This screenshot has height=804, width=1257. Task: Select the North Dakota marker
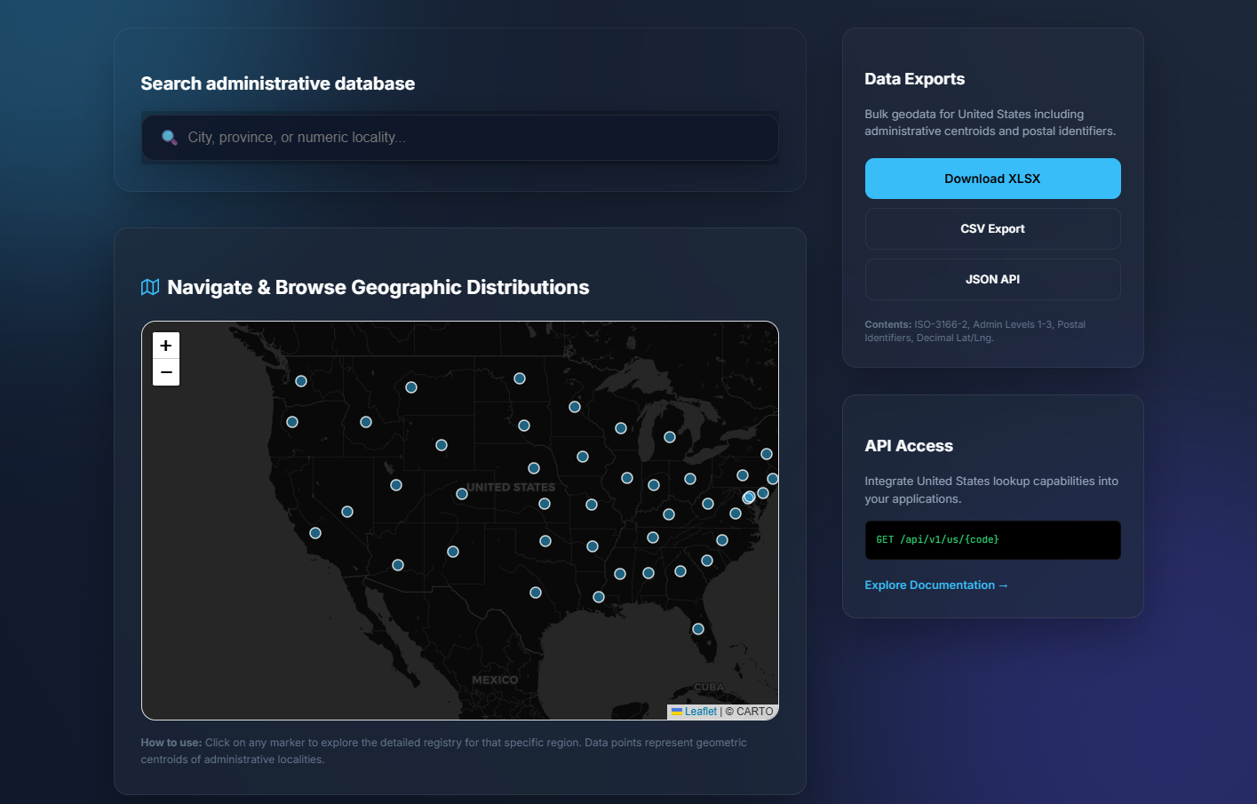click(520, 378)
